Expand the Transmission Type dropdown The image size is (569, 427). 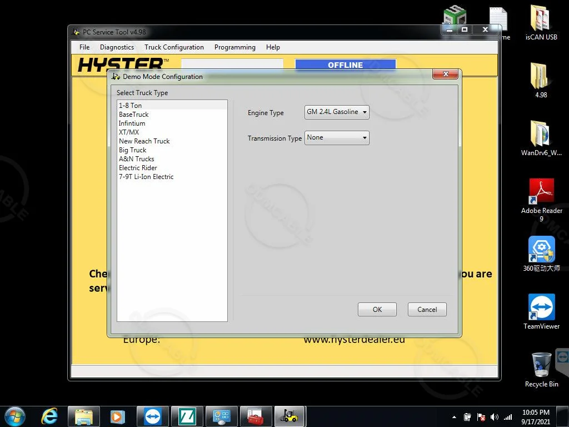337,138
